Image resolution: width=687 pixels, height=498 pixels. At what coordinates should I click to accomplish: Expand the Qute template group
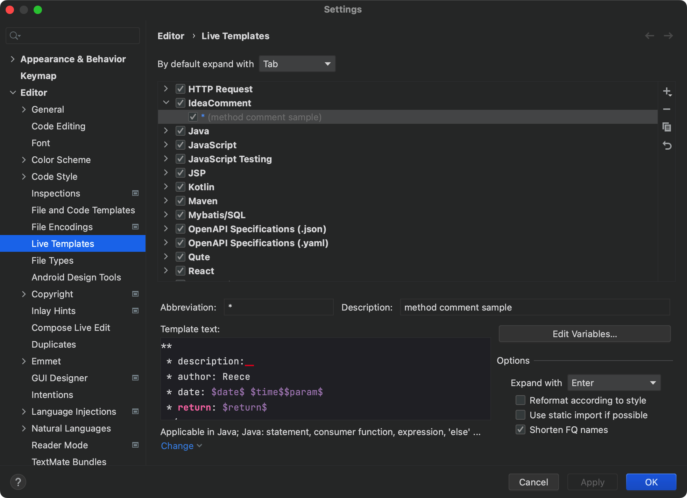pyautogui.click(x=166, y=257)
